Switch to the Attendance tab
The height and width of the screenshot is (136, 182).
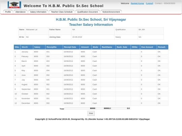pos(21,12)
